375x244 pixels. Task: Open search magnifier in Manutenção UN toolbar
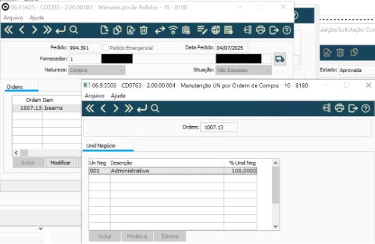pos(155,109)
